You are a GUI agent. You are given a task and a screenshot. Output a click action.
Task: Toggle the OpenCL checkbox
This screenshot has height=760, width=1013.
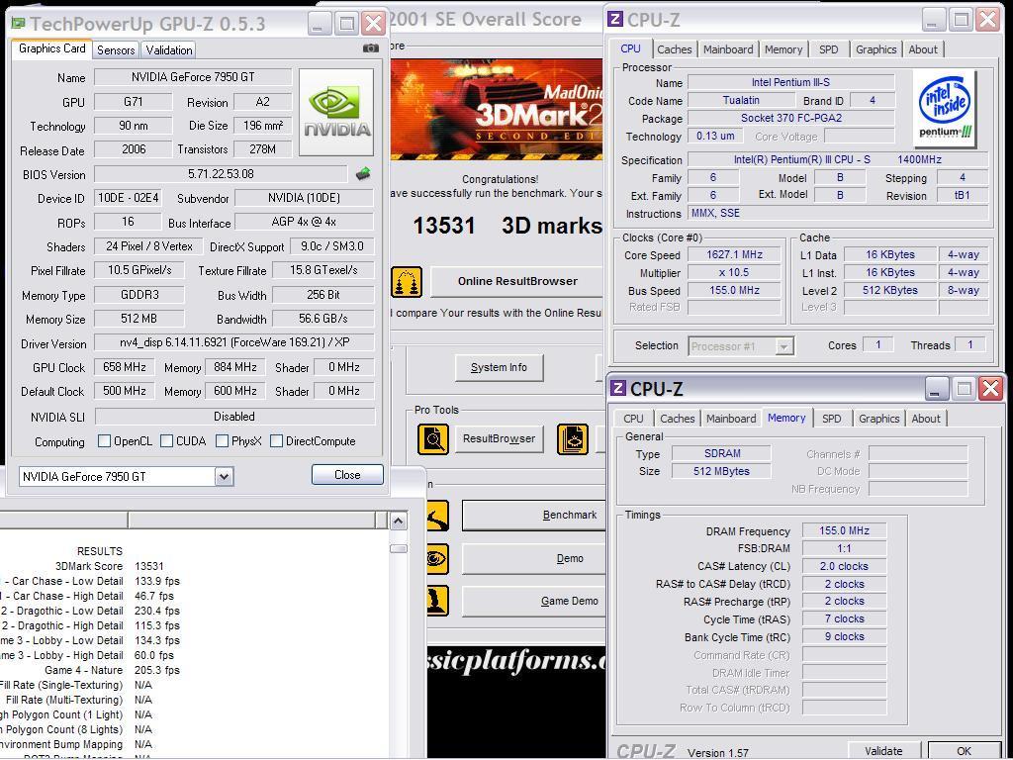(x=103, y=441)
